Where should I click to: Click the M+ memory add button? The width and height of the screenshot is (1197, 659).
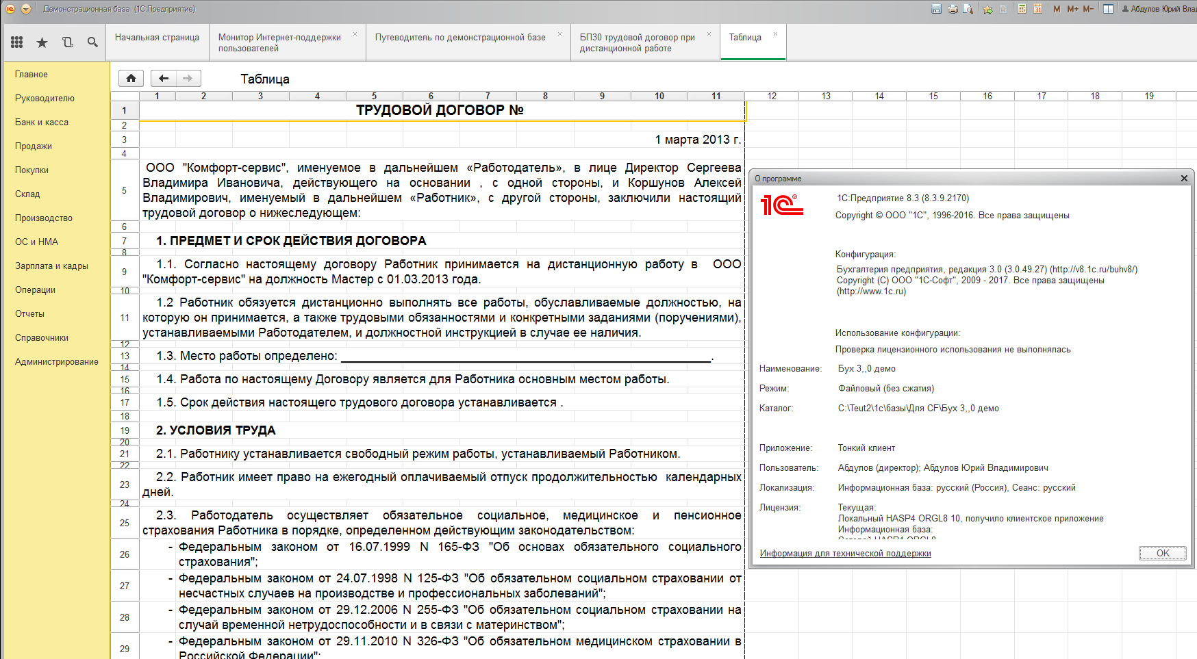pyautogui.click(x=1072, y=9)
